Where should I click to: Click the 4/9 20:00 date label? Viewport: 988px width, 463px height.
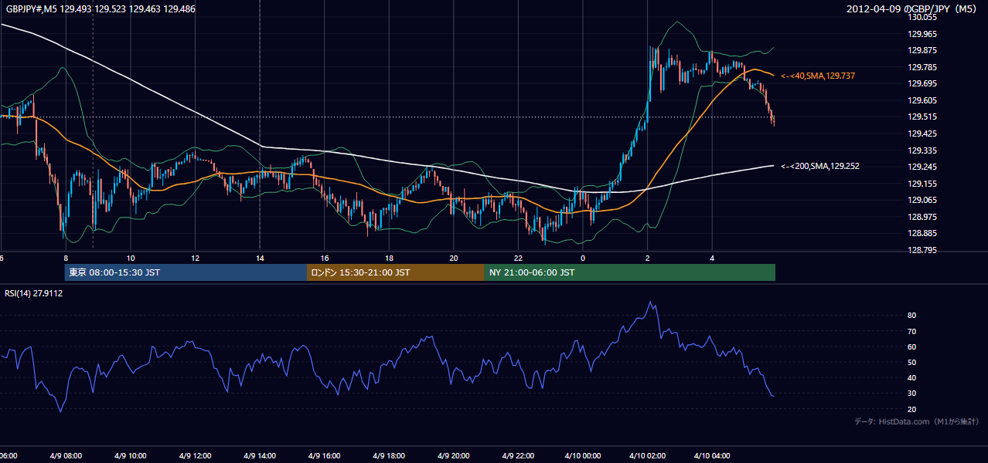[x=454, y=455]
